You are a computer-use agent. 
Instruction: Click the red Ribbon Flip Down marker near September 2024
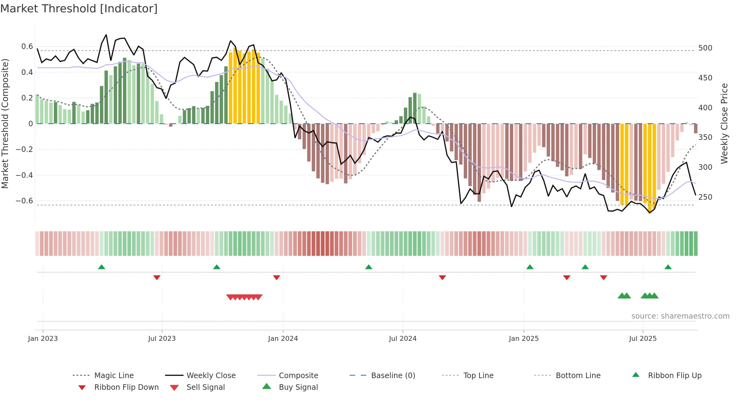point(442,278)
